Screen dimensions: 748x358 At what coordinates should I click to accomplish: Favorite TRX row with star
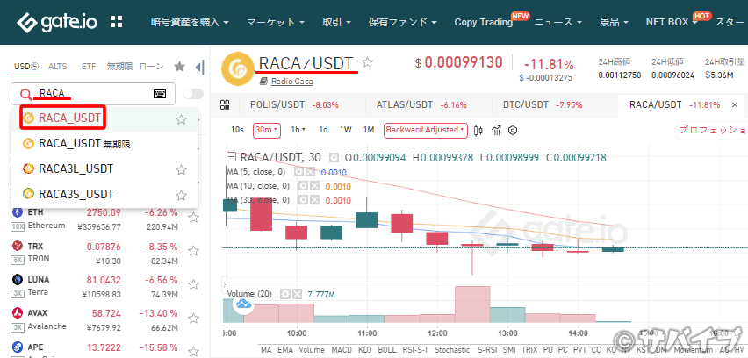point(193,251)
